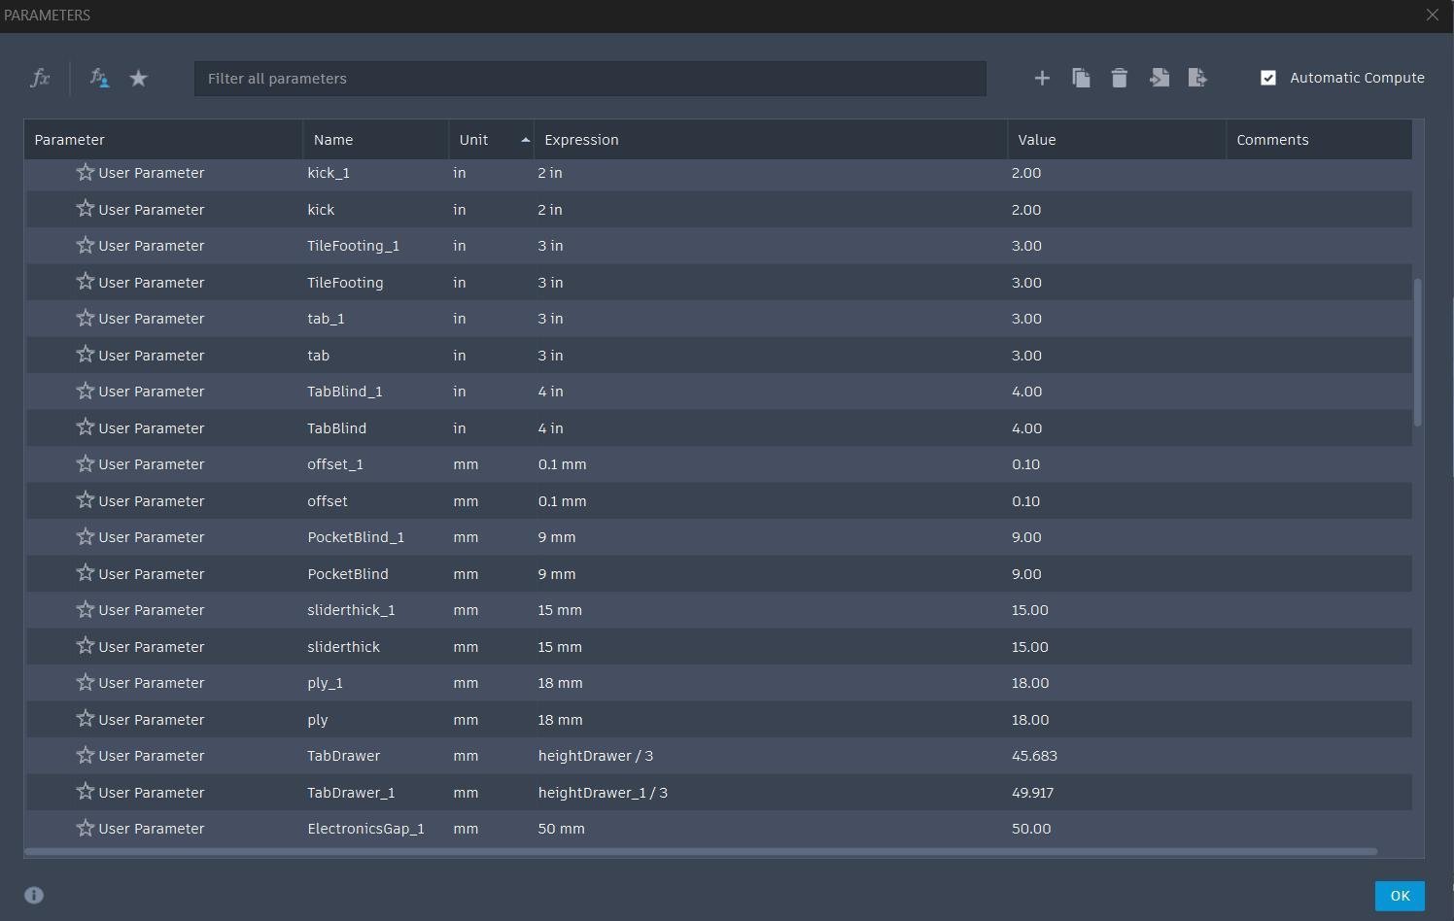Click the vertical scrollbar thumb
Viewport: 1454px width, 921px height.
tap(1418, 352)
